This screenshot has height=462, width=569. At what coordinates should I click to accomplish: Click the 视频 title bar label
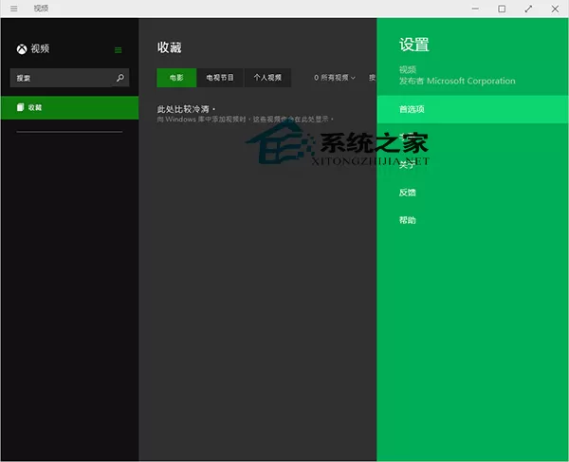[x=41, y=9]
